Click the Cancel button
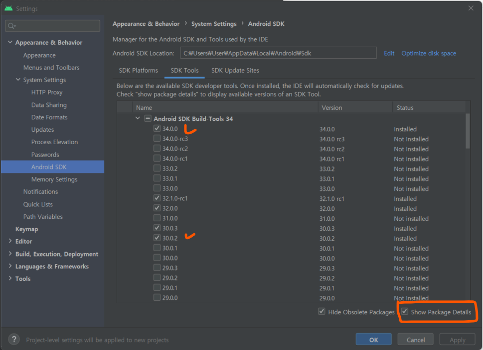 (x=416, y=340)
